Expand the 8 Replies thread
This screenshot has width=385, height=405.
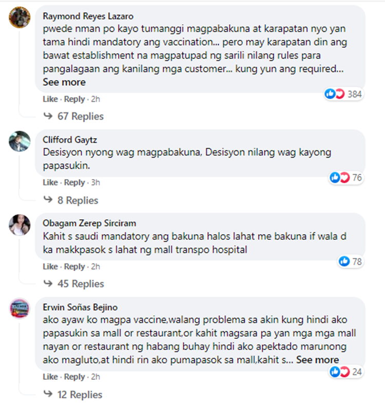point(71,200)
